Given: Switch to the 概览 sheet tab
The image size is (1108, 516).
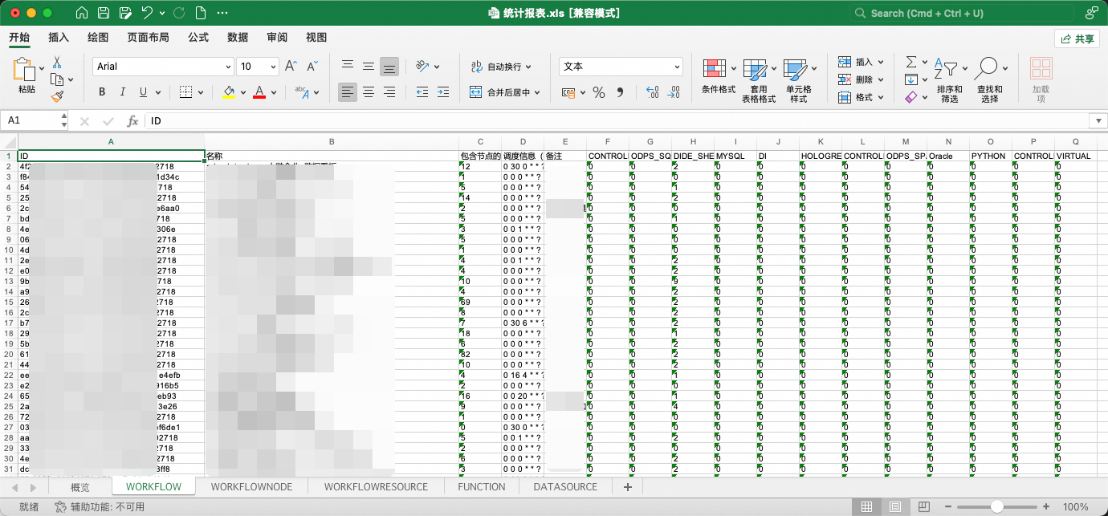Looking at the screenshot, I should tap(80, 487).
